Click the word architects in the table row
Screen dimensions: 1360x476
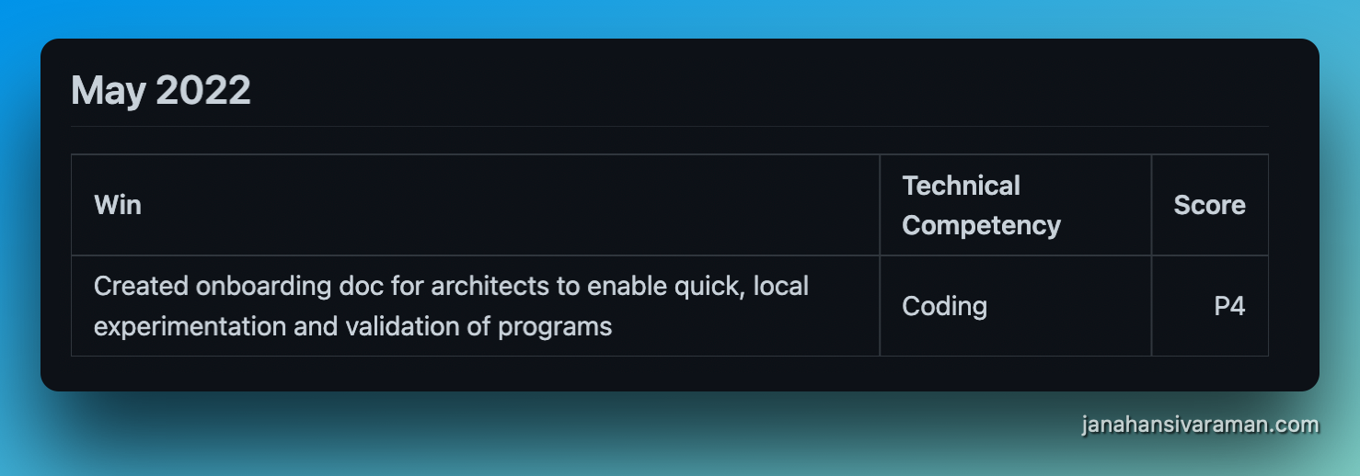(490, 286)
